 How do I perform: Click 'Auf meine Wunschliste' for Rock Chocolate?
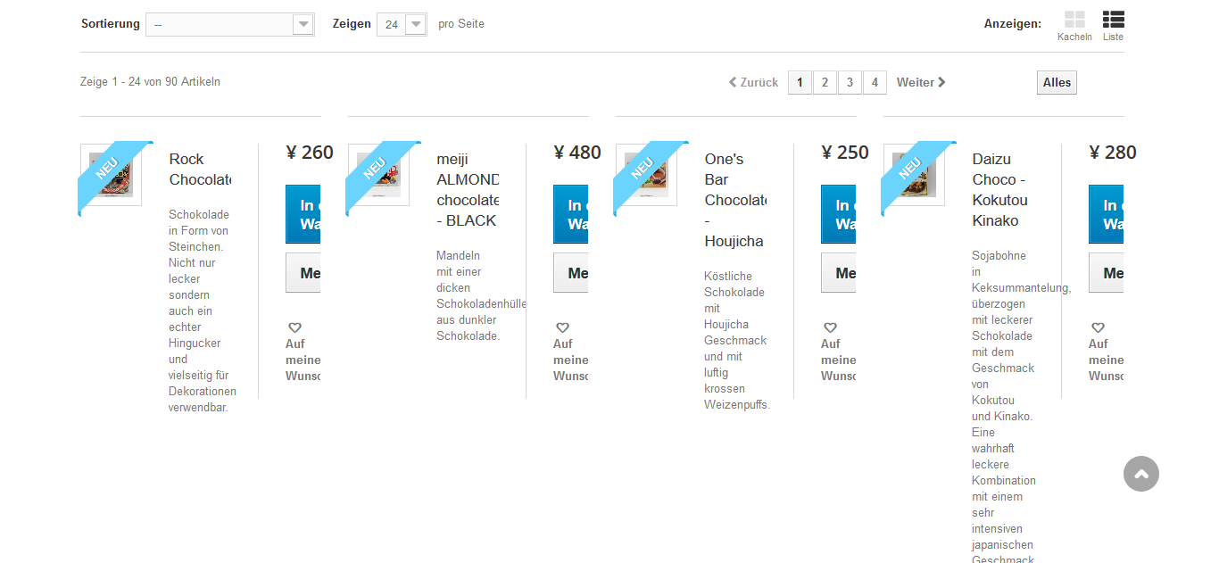click(x=303, y=360)
